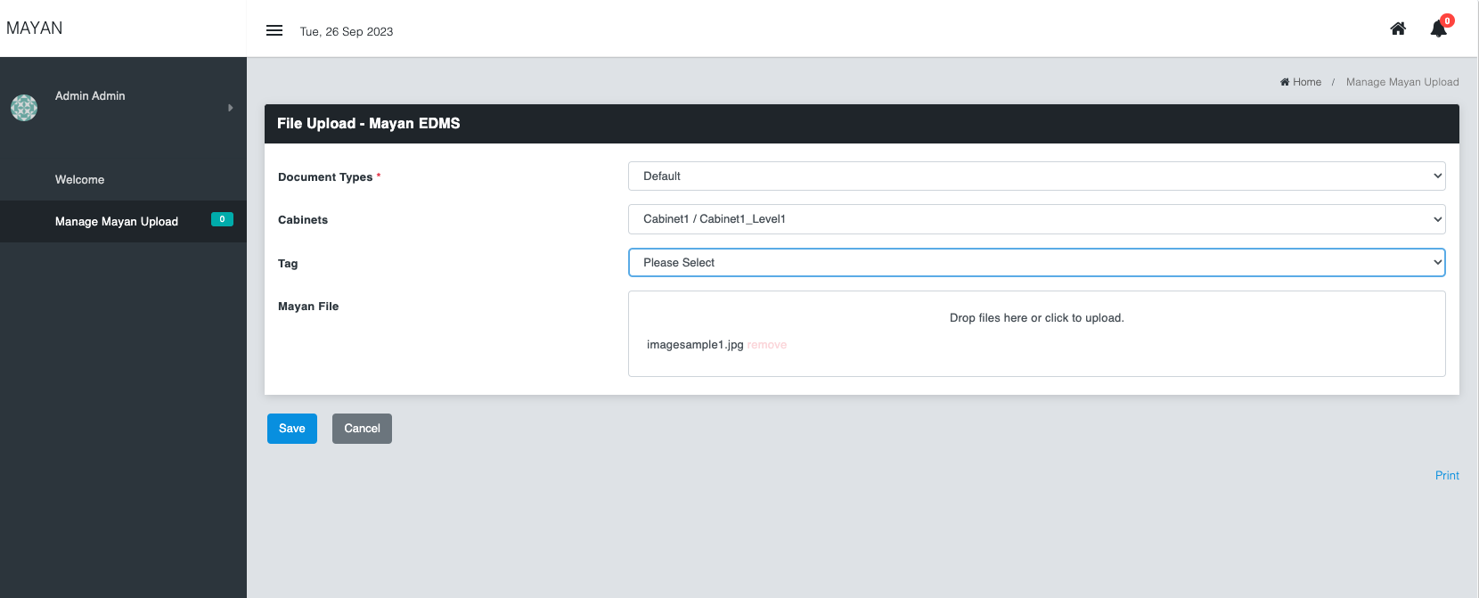
Task: Click the hamburger menu icon
Action: coord(274,30)
